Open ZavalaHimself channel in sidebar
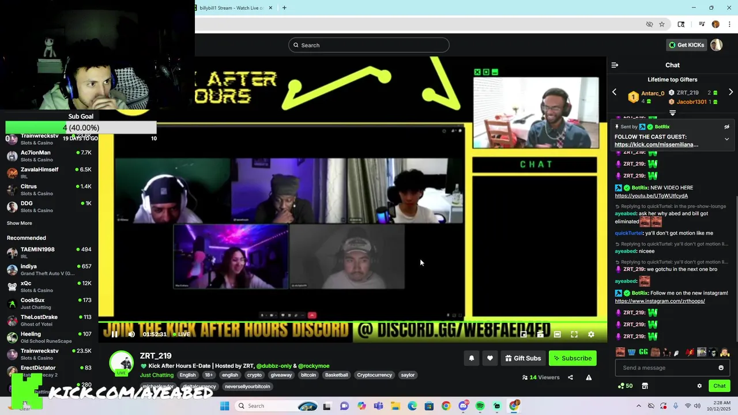738x415 pixels. [x=49, y=173]
